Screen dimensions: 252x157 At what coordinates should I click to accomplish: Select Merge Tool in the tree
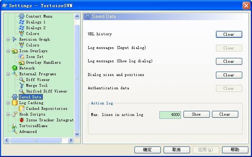[x=37, y=86]
